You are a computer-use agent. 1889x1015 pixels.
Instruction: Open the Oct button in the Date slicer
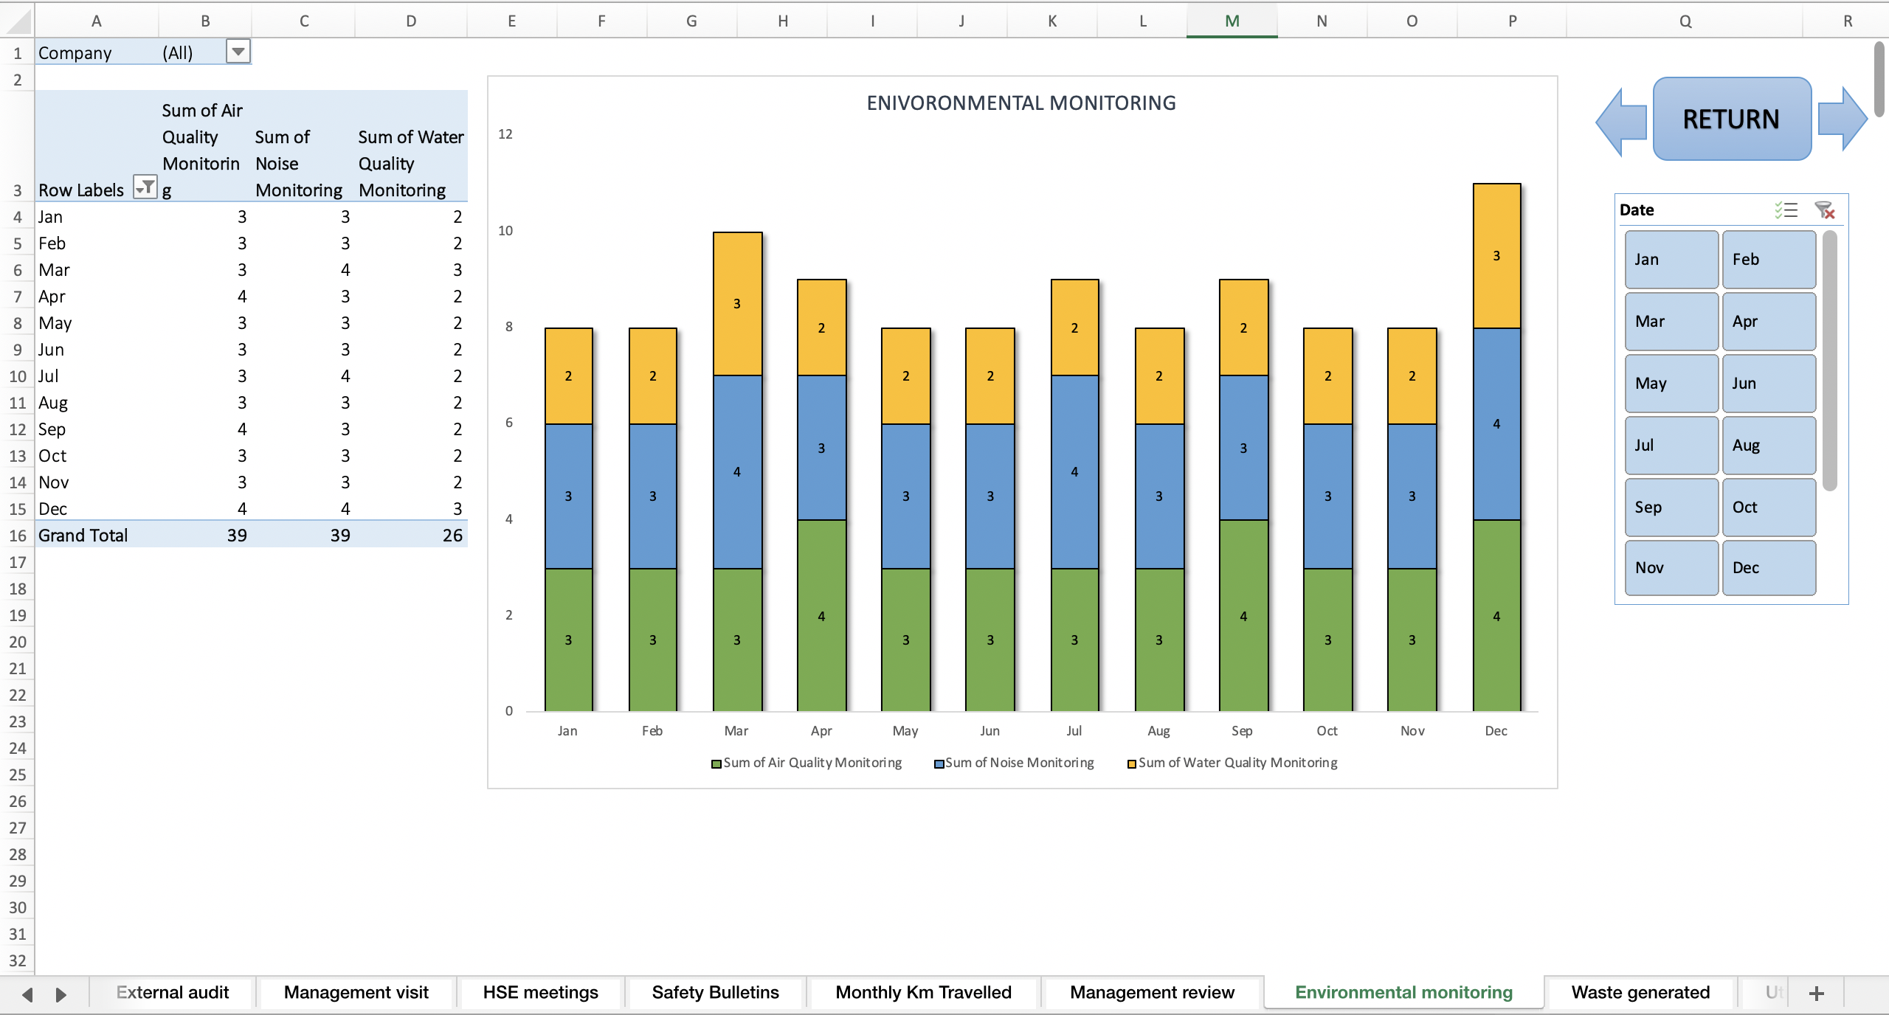1768,507
